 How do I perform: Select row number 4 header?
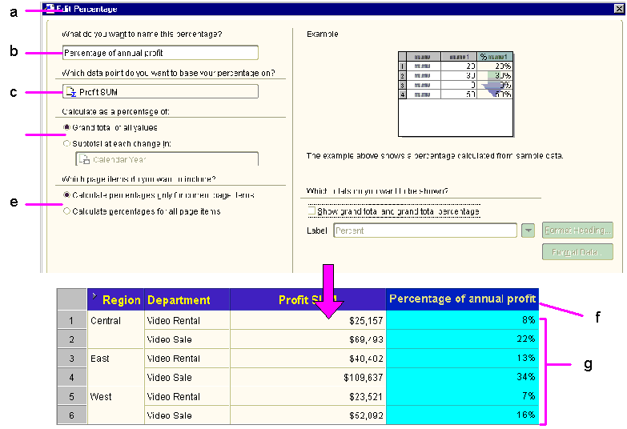pos(71,377)
